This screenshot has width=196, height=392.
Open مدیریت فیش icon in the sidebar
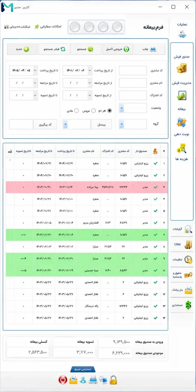[x=182, y=96]
